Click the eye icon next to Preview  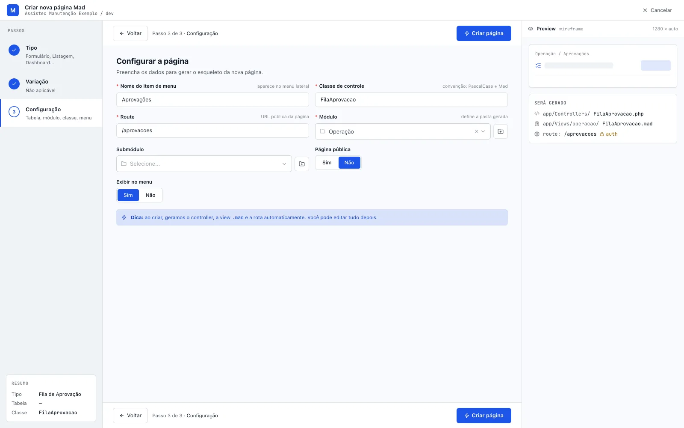click(531, 29)
